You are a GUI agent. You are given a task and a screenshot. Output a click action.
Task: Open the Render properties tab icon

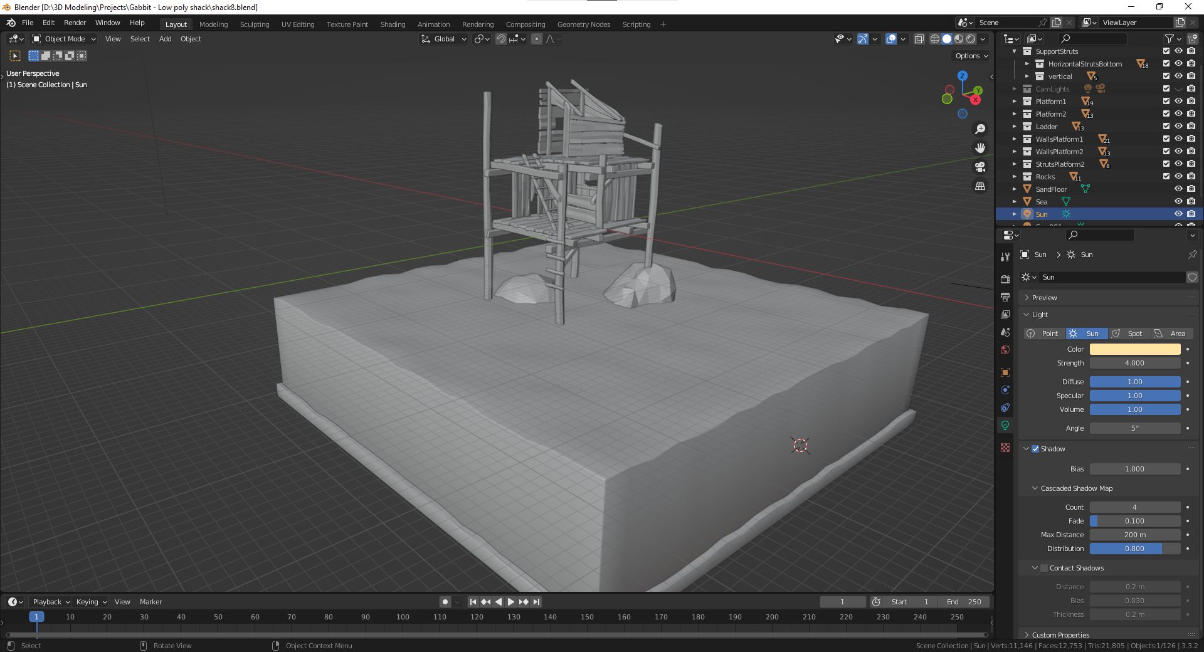[1005, 279]
